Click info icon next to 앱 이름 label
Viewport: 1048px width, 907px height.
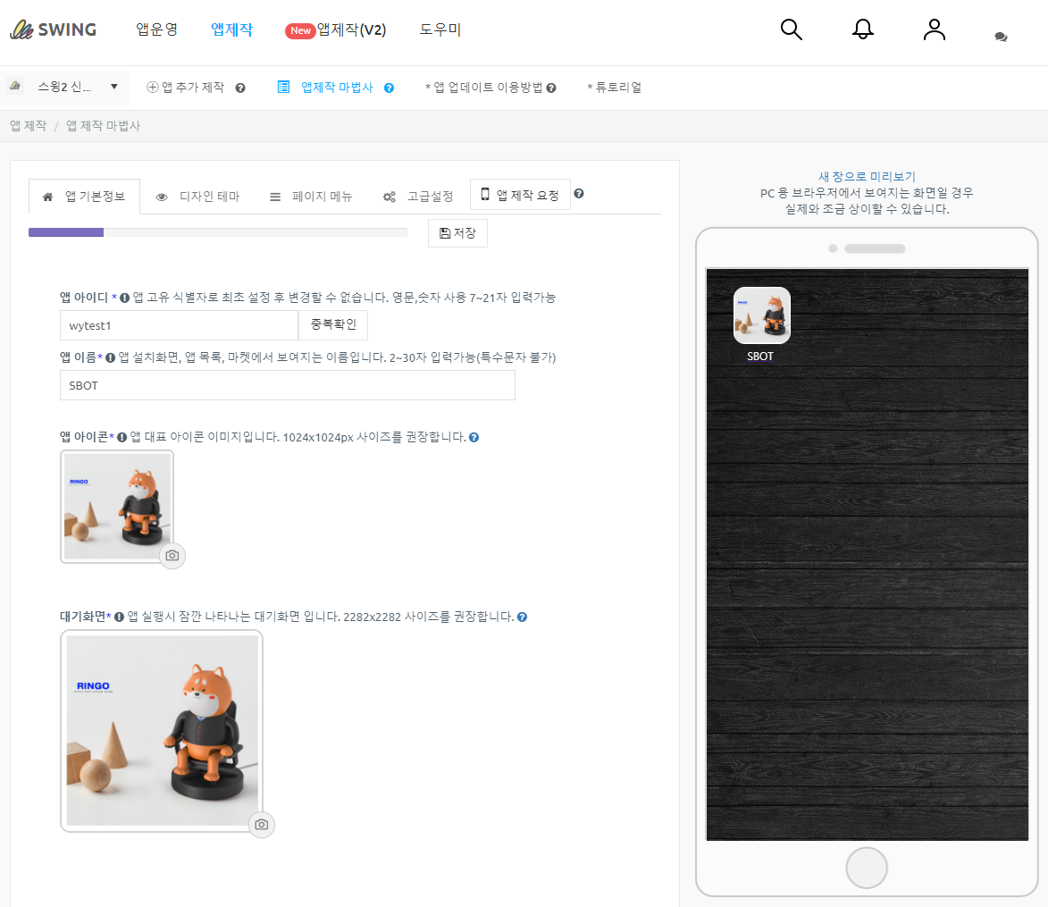110,357
